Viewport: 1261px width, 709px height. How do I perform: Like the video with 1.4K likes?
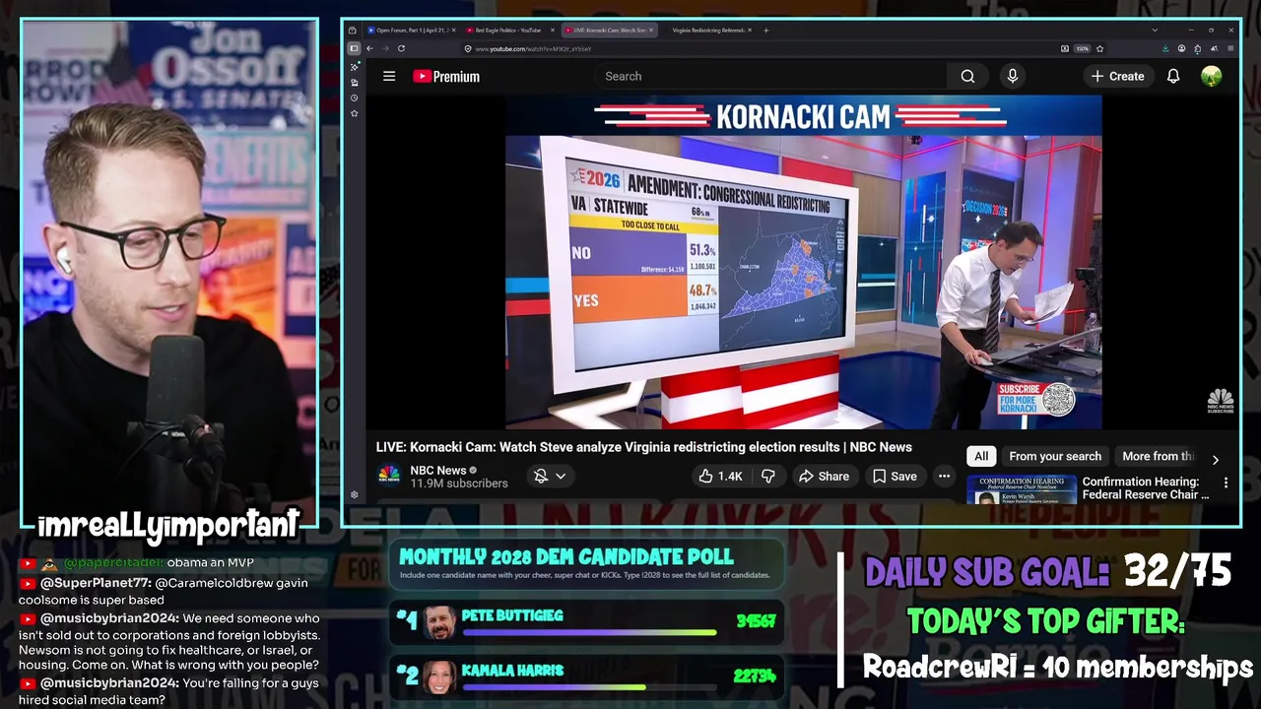click(720, 476)
